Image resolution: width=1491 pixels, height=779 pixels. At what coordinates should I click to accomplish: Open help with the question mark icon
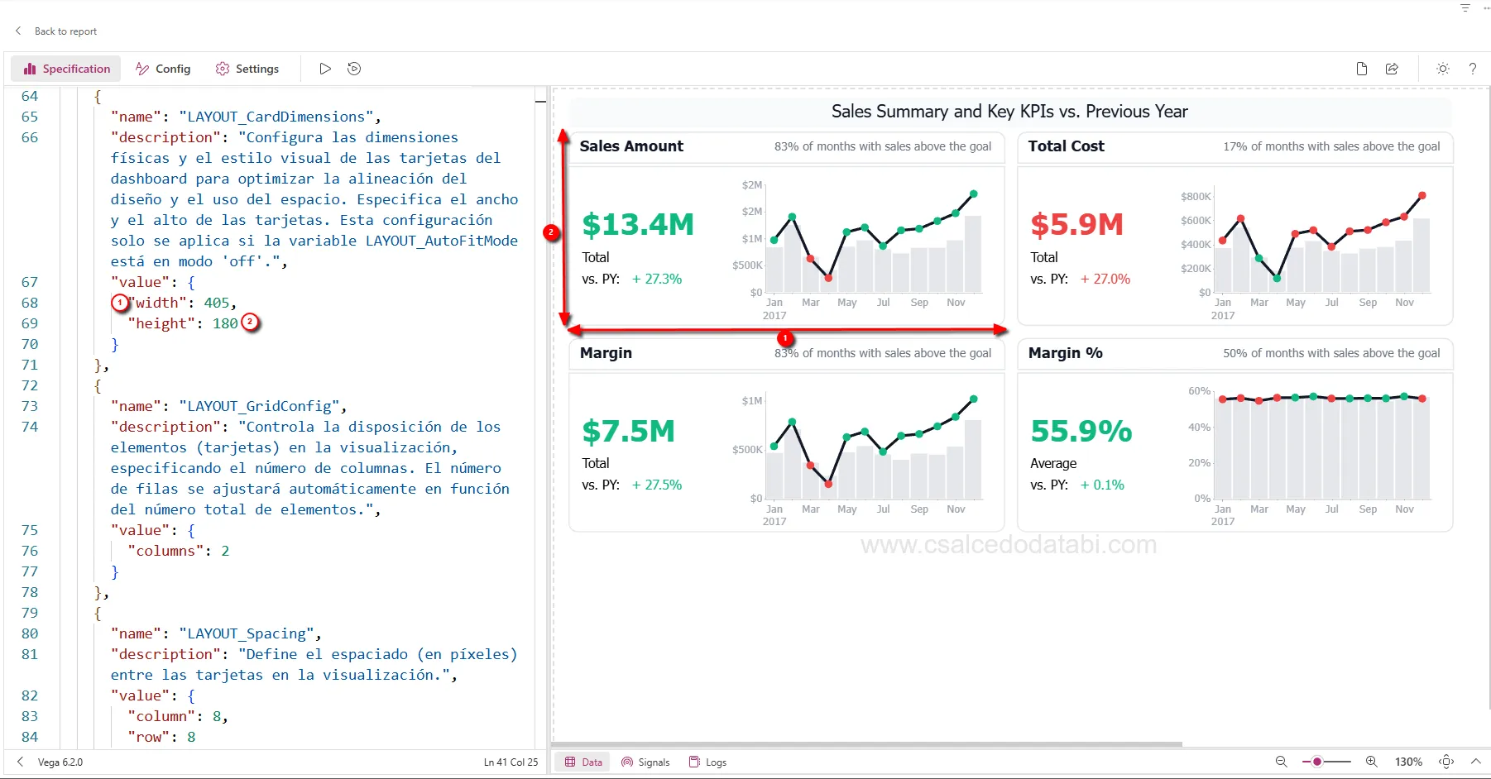coord(1472,69)
